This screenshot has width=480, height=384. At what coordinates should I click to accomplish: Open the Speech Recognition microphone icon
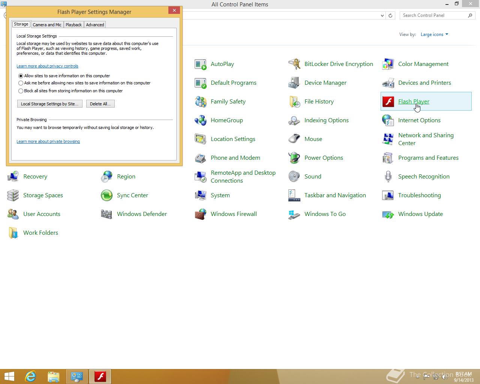388,177
